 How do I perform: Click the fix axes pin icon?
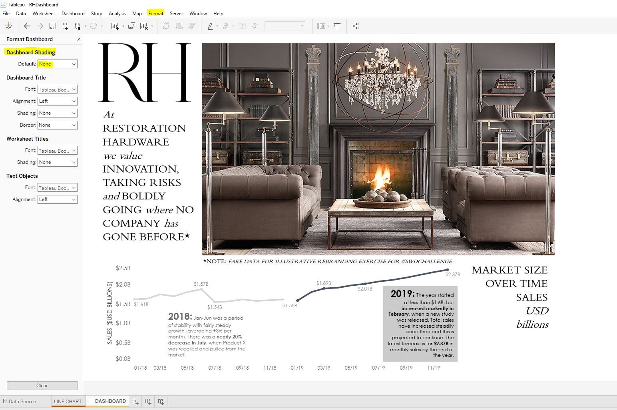click(x=255, y=26)
